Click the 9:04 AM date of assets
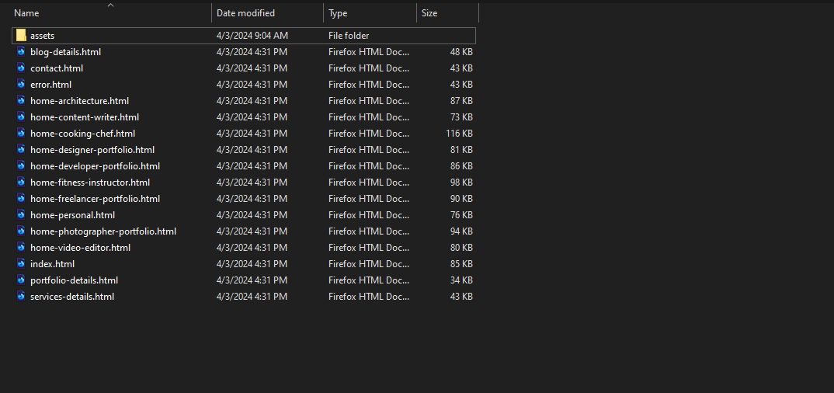Viewport: 834px width, 393px height. (252, 36)
